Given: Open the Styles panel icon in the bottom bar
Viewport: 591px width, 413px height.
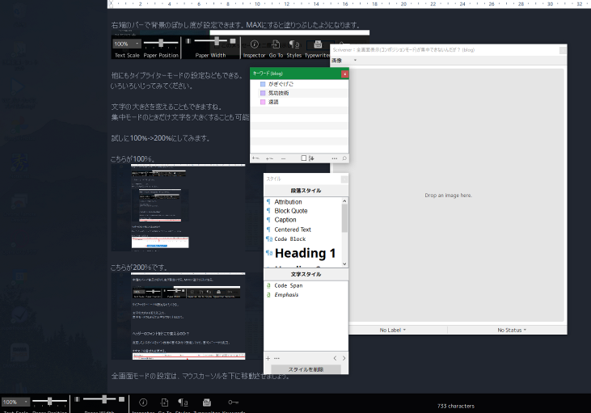Looking at the screenshot, I should point(183,402).
